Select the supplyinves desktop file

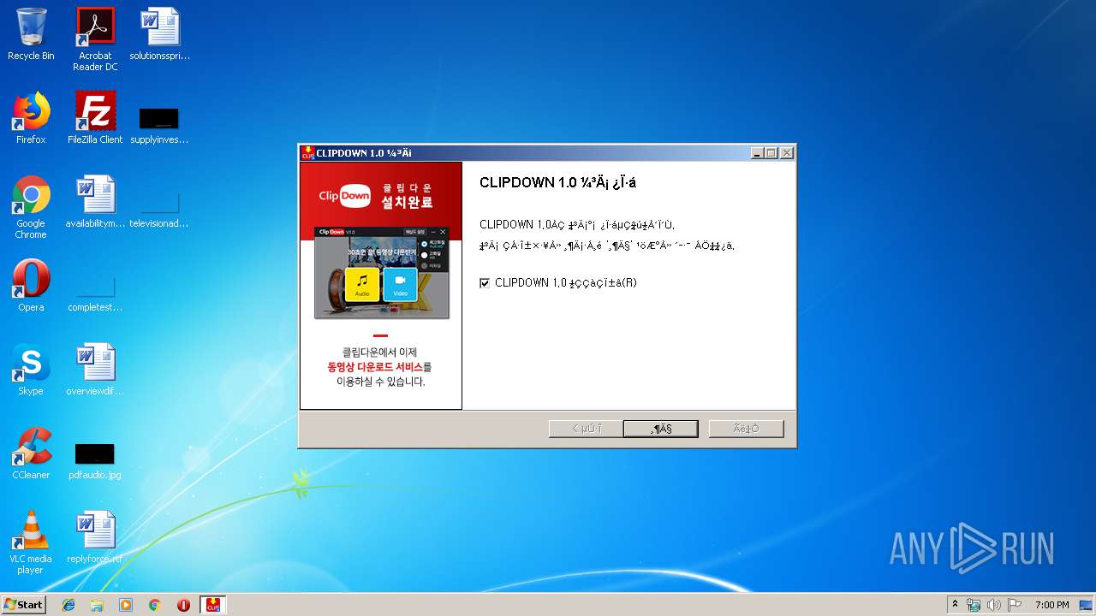coord(159,124)
